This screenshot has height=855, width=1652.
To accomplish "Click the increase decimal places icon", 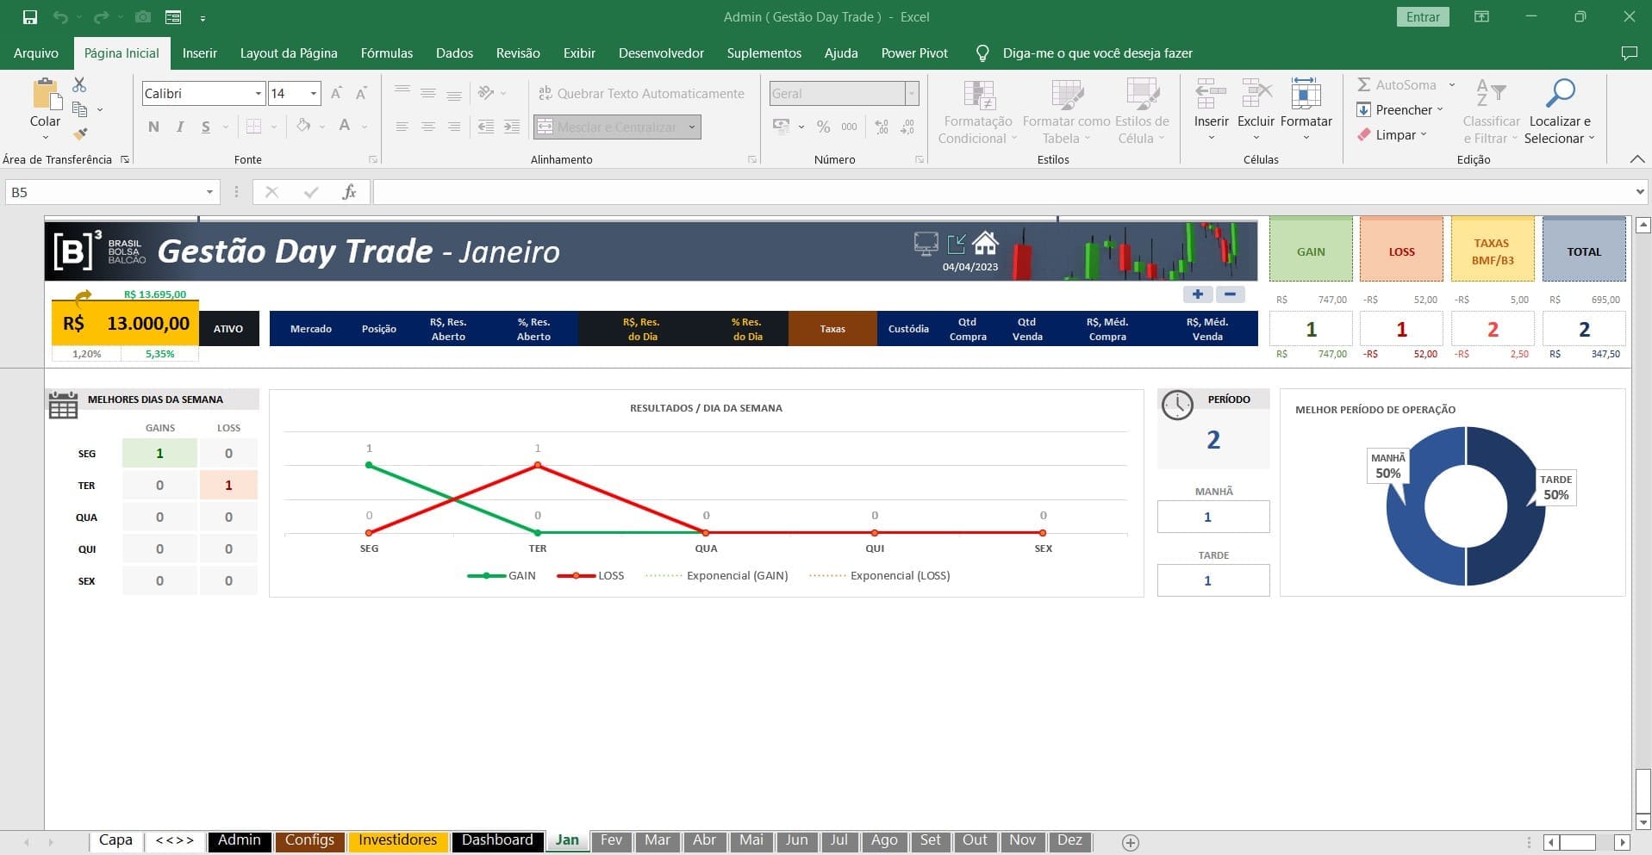I will pyautogui.click(x=882, y=127).
